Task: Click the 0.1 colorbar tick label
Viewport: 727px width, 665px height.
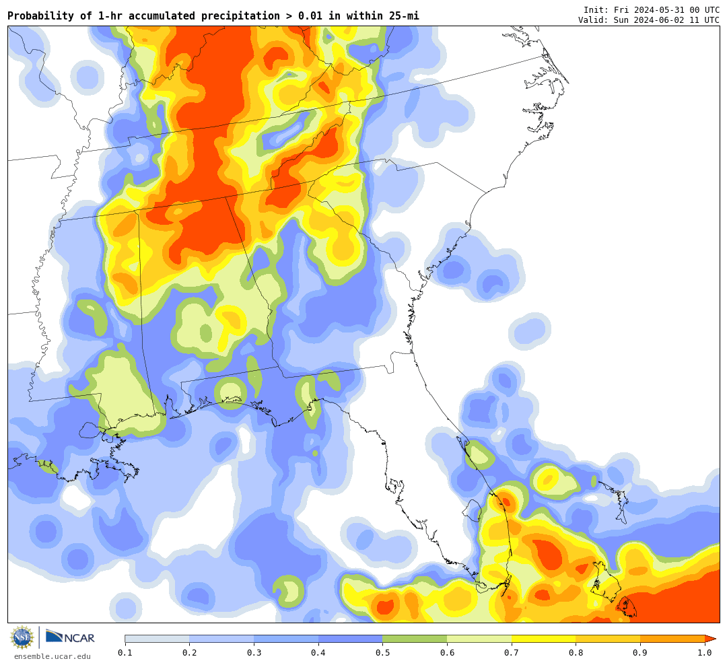Action: tap(125, 653)
